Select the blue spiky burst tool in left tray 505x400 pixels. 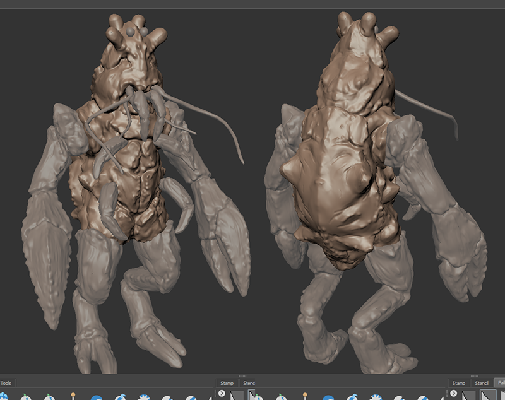144,397
